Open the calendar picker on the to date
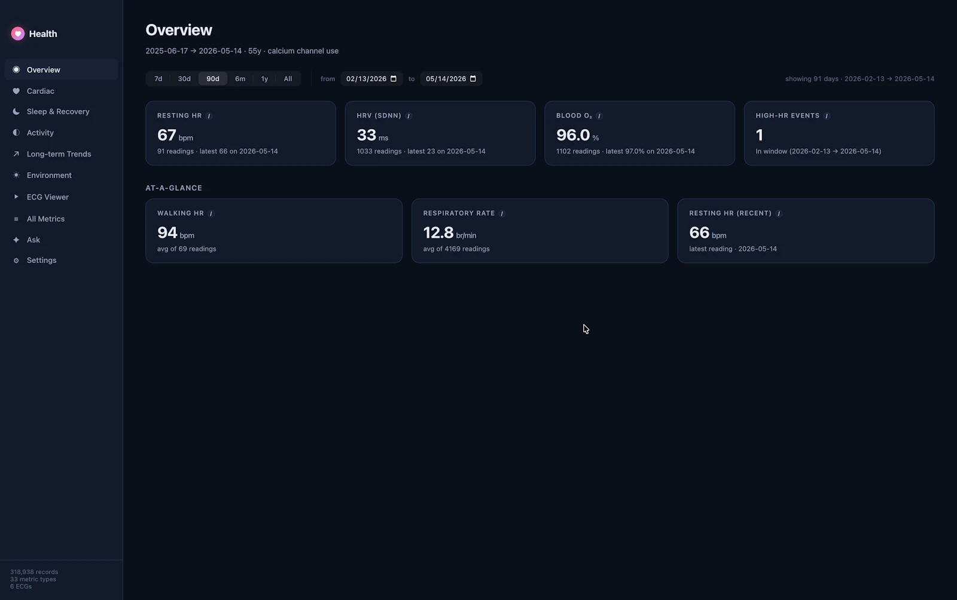 (x=473, y=79)
